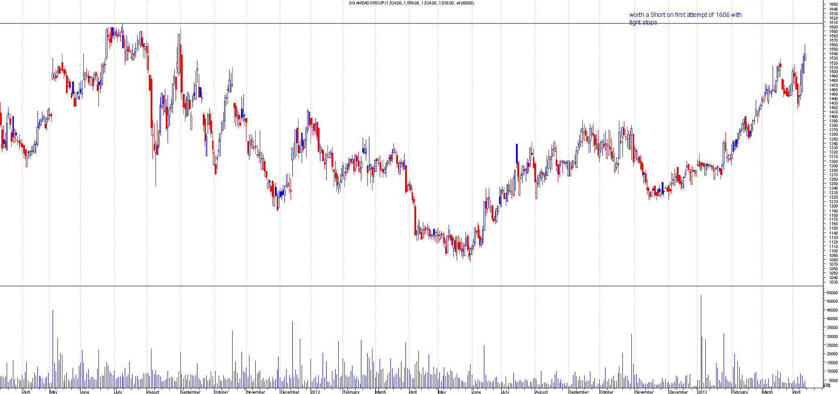Image resolution: width=839 pixels, height=394 pixels.
Task: Click the 1400 price axis label
Action: click(833, 117)
